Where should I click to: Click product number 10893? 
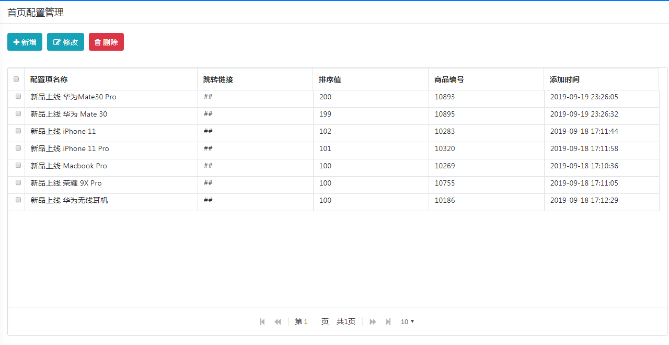[445, 97]
